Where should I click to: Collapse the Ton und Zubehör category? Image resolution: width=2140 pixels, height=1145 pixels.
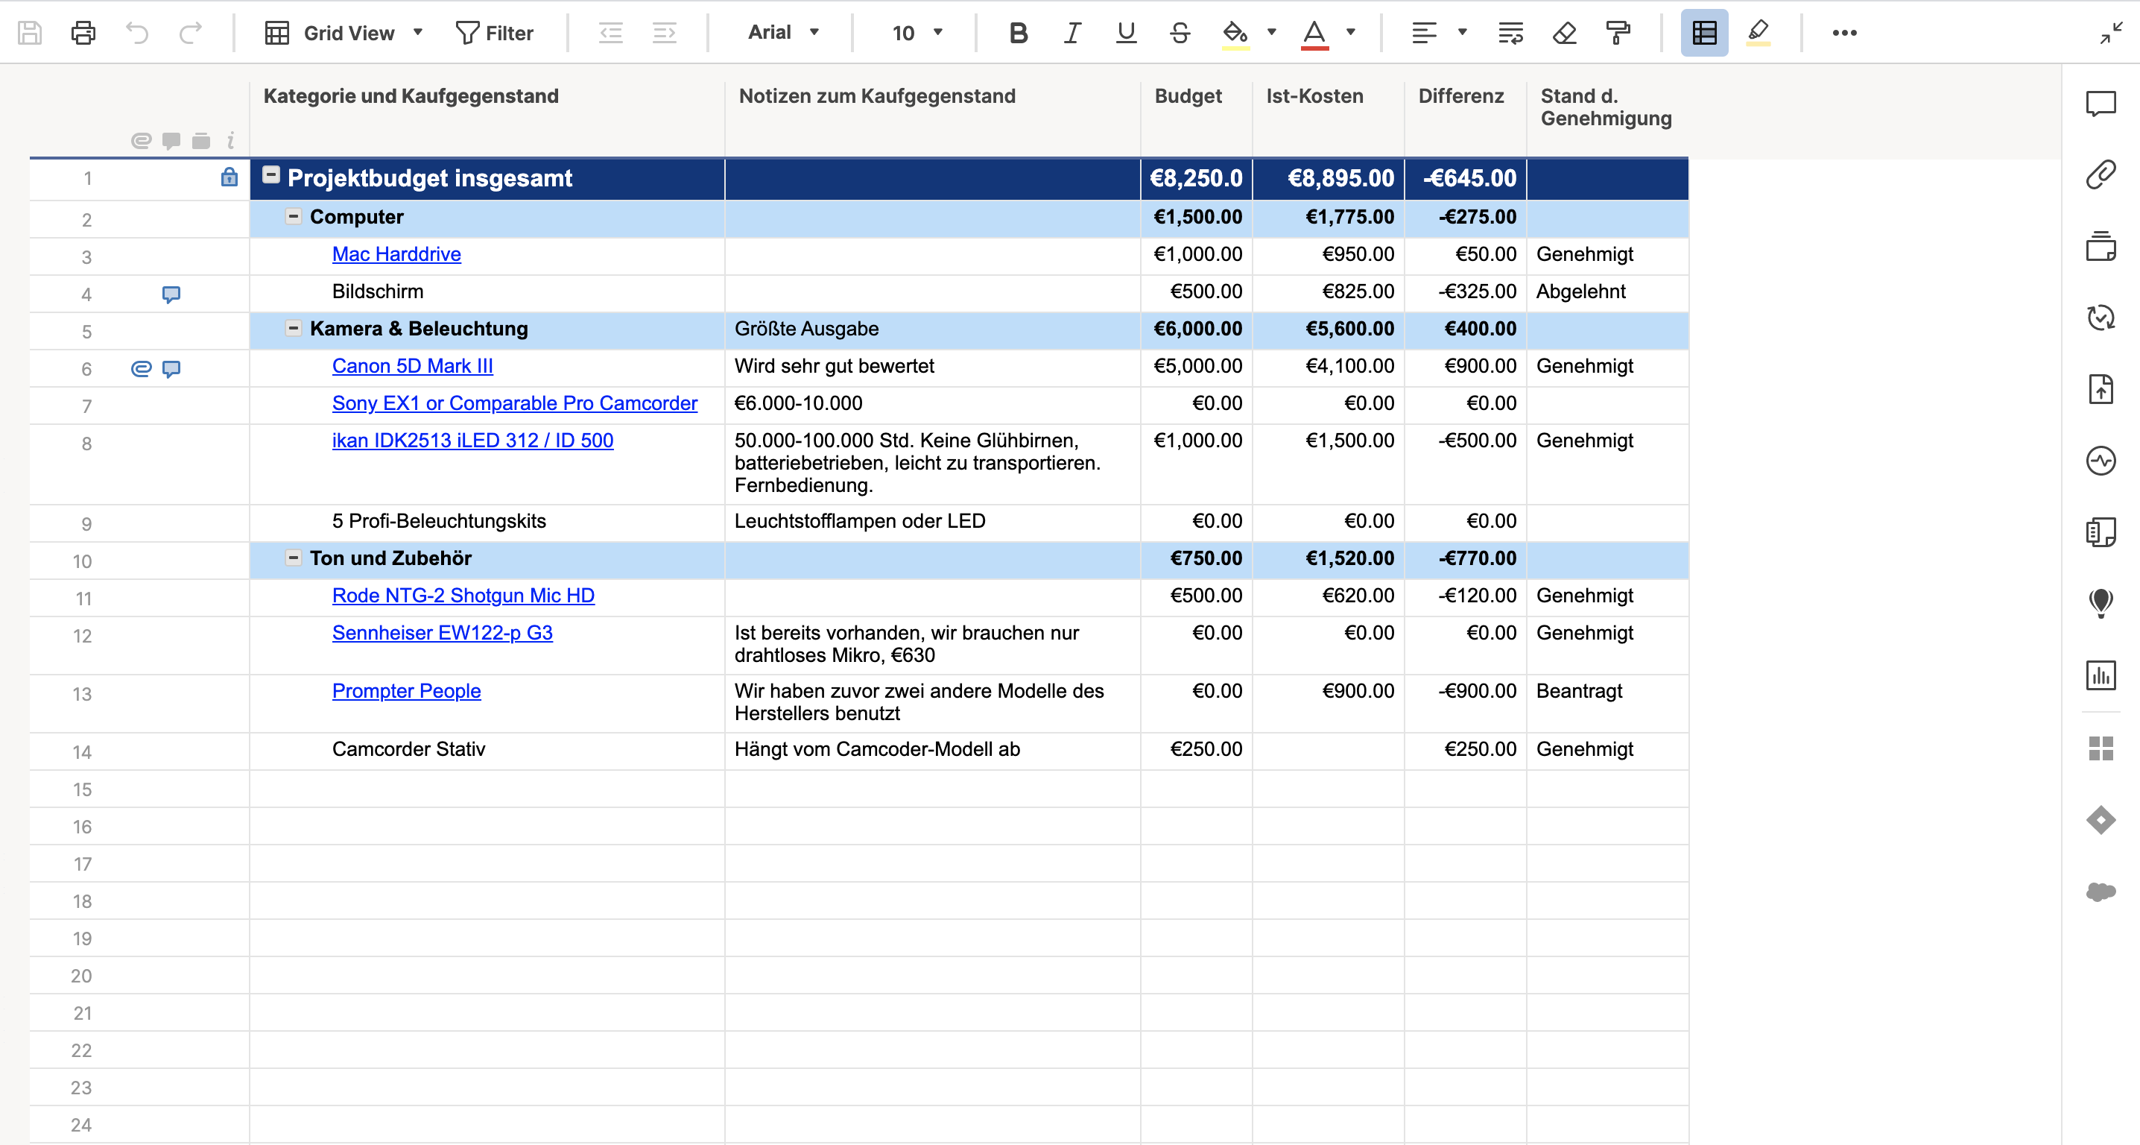point(294,558)
